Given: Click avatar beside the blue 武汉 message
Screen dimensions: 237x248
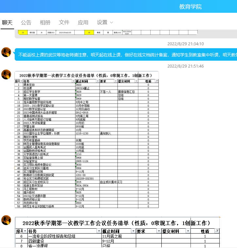Looking at the screenshot, I should tap(6, 52).
